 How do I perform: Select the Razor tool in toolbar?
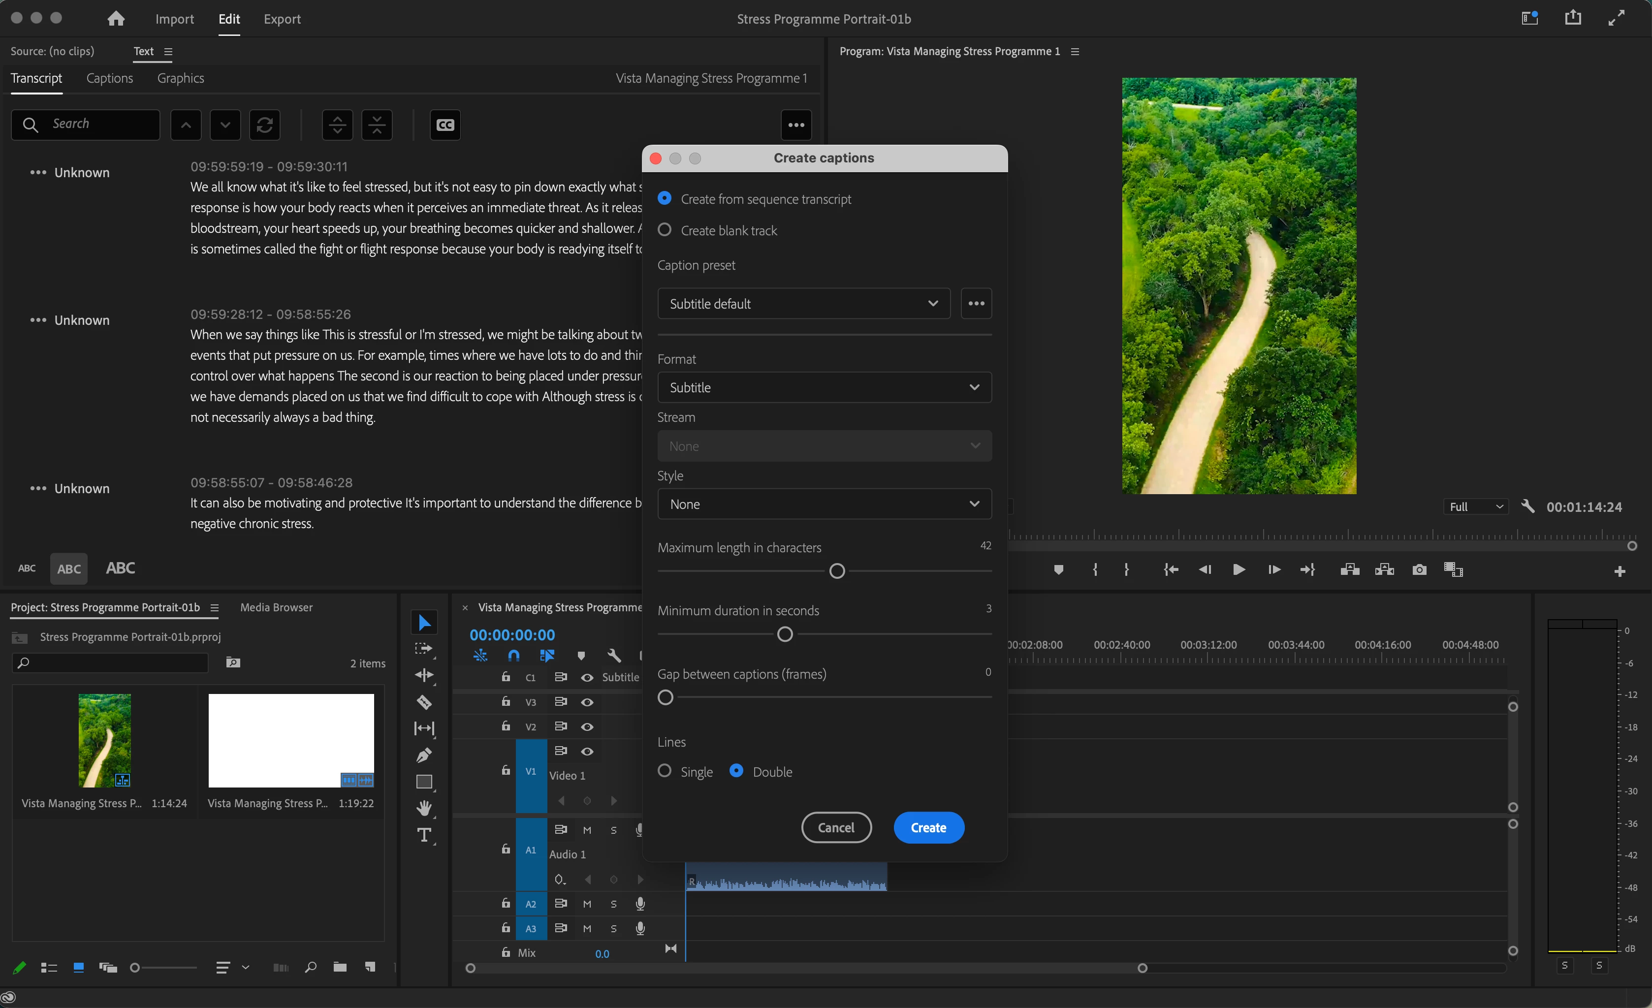tap(424, 702)
